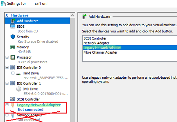
Task: Select the Hard Drive tree item
Action: coord(31,73)
